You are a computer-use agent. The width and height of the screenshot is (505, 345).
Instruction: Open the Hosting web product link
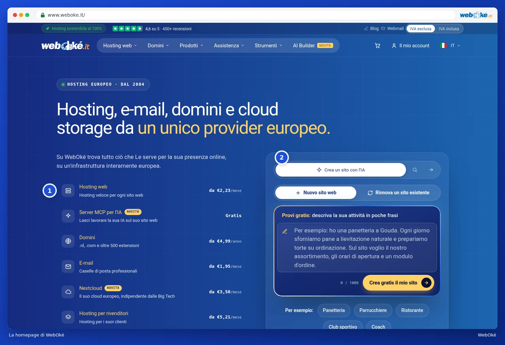[x=93, y=187]
